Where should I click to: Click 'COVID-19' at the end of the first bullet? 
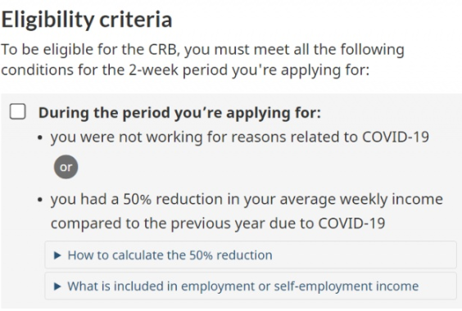click(x=396, y=137)
